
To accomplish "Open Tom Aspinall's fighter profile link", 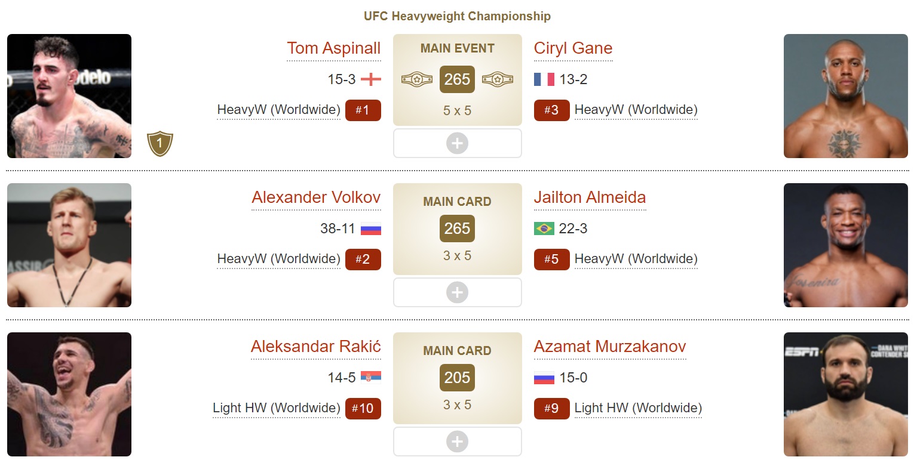I will [x=333, y=48].
